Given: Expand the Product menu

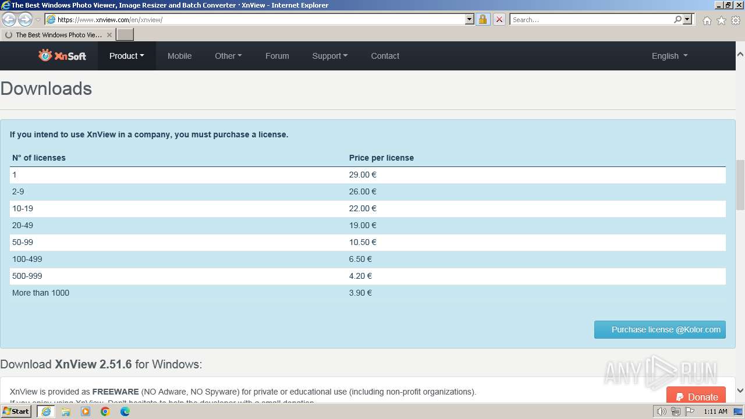Looking at the screenshot, I should [127, 56].
